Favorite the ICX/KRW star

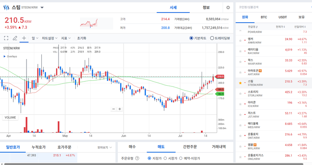pos(240,104)
